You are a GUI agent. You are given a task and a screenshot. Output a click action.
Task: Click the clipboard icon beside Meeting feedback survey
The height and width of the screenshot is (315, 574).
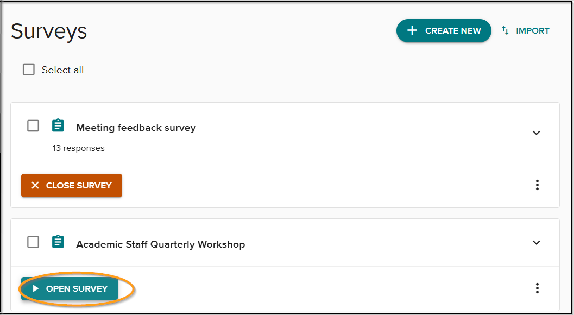(x=58, y=125)
